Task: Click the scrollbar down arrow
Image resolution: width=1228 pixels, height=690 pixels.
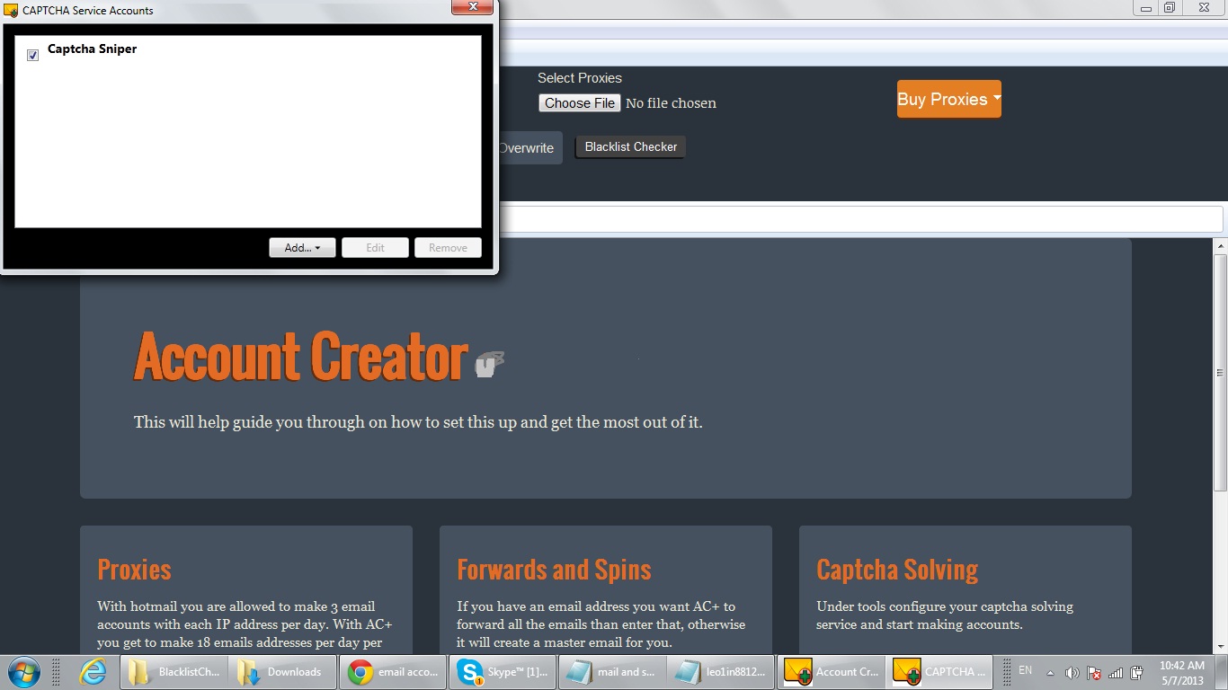Action: (1221, 646)
